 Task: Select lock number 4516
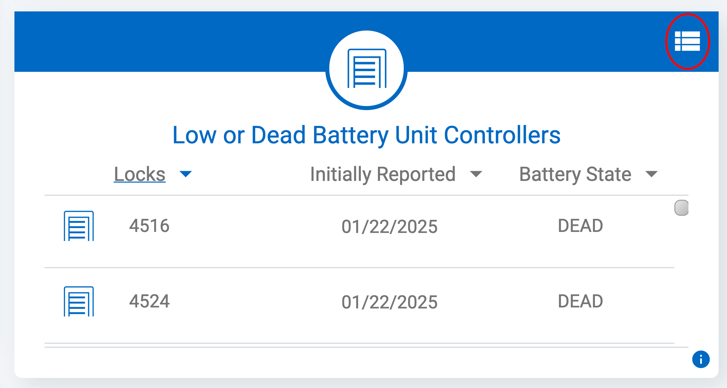click(149, 226)
